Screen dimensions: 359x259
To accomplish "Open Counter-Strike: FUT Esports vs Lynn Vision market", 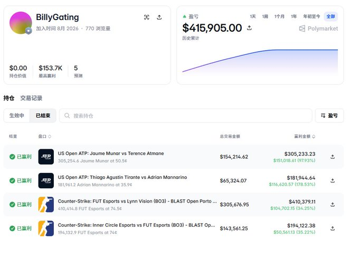I will point(137,201).
